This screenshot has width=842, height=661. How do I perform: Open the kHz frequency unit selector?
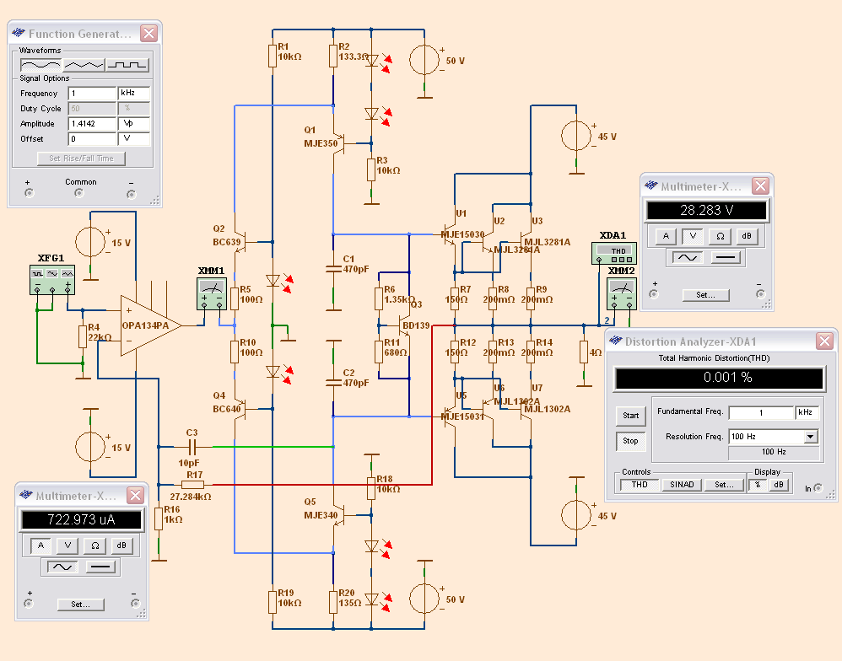coord(133,94)
